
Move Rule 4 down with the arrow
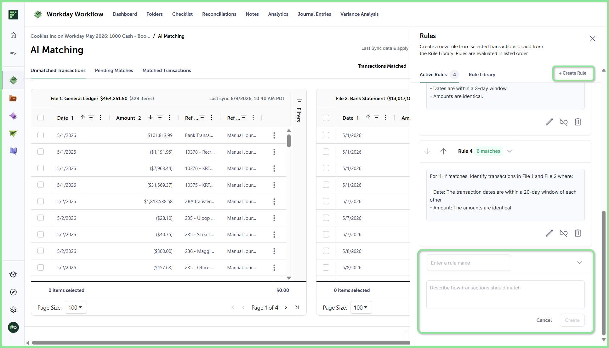[x=427, y=151]
